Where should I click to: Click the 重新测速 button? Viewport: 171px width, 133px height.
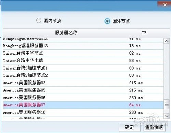point(154,127)
